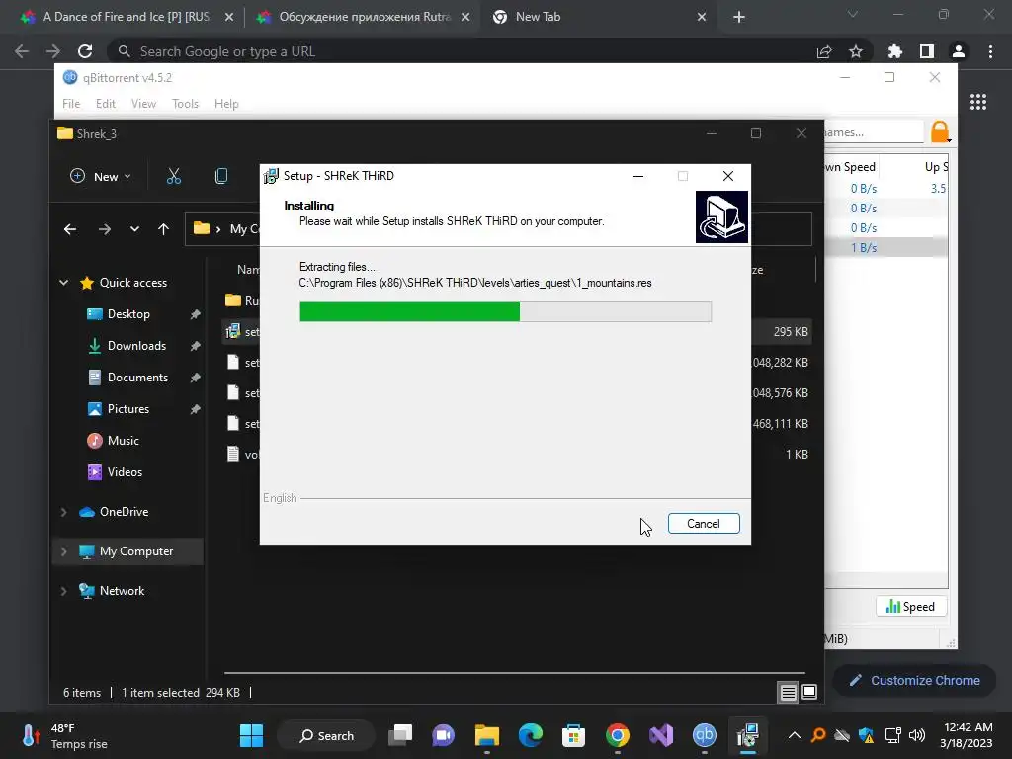
Task: Open Edit menu in qBittorrent
Action: coord(105,104)
